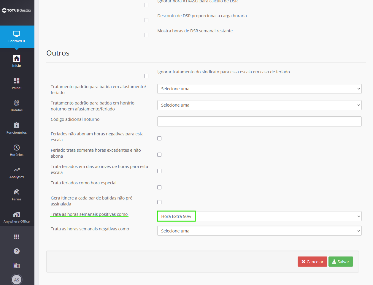Open Funcionários badge icon
Viewport: 373px width, 285px height.
click(x=17, y=125)
